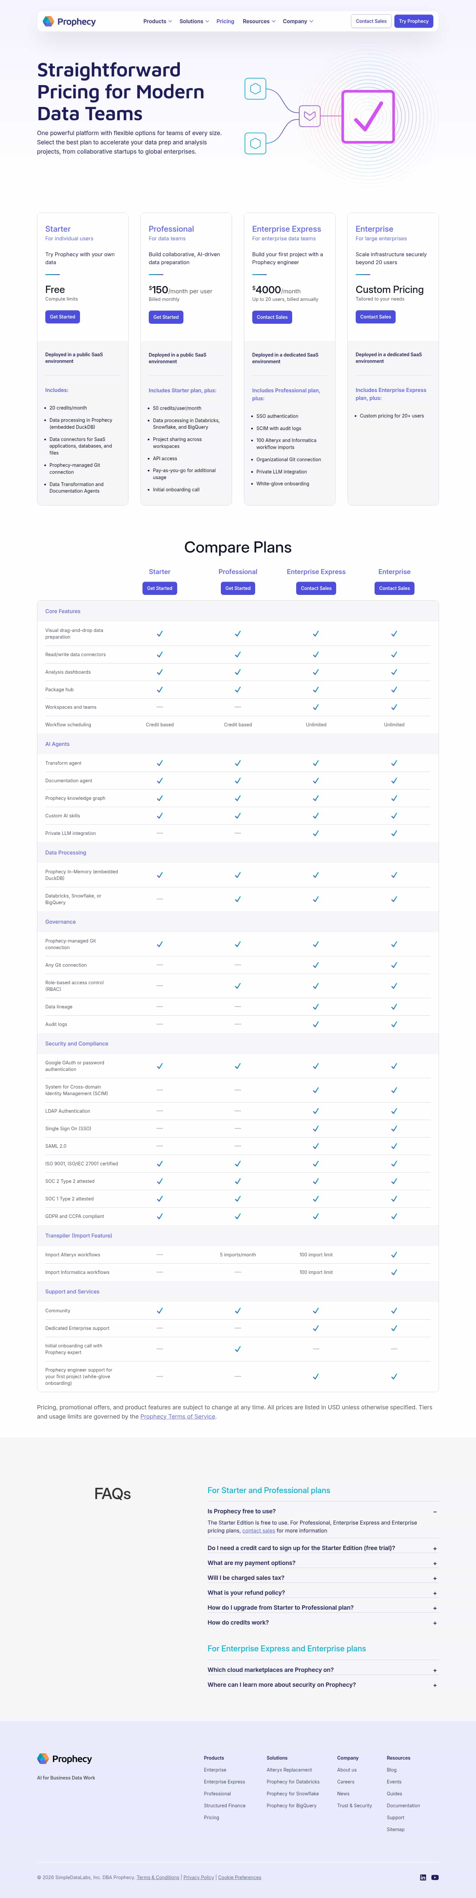The image size is (476, 1898).
Task: Click the Try Prophecy button
Action: (x=414, y=22)
